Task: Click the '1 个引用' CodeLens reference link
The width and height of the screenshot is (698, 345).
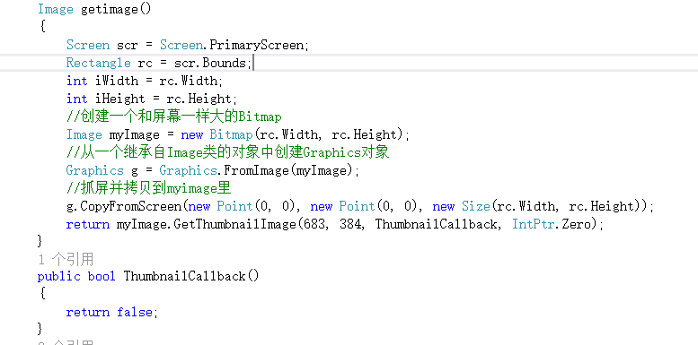Action: pos(66,259)
